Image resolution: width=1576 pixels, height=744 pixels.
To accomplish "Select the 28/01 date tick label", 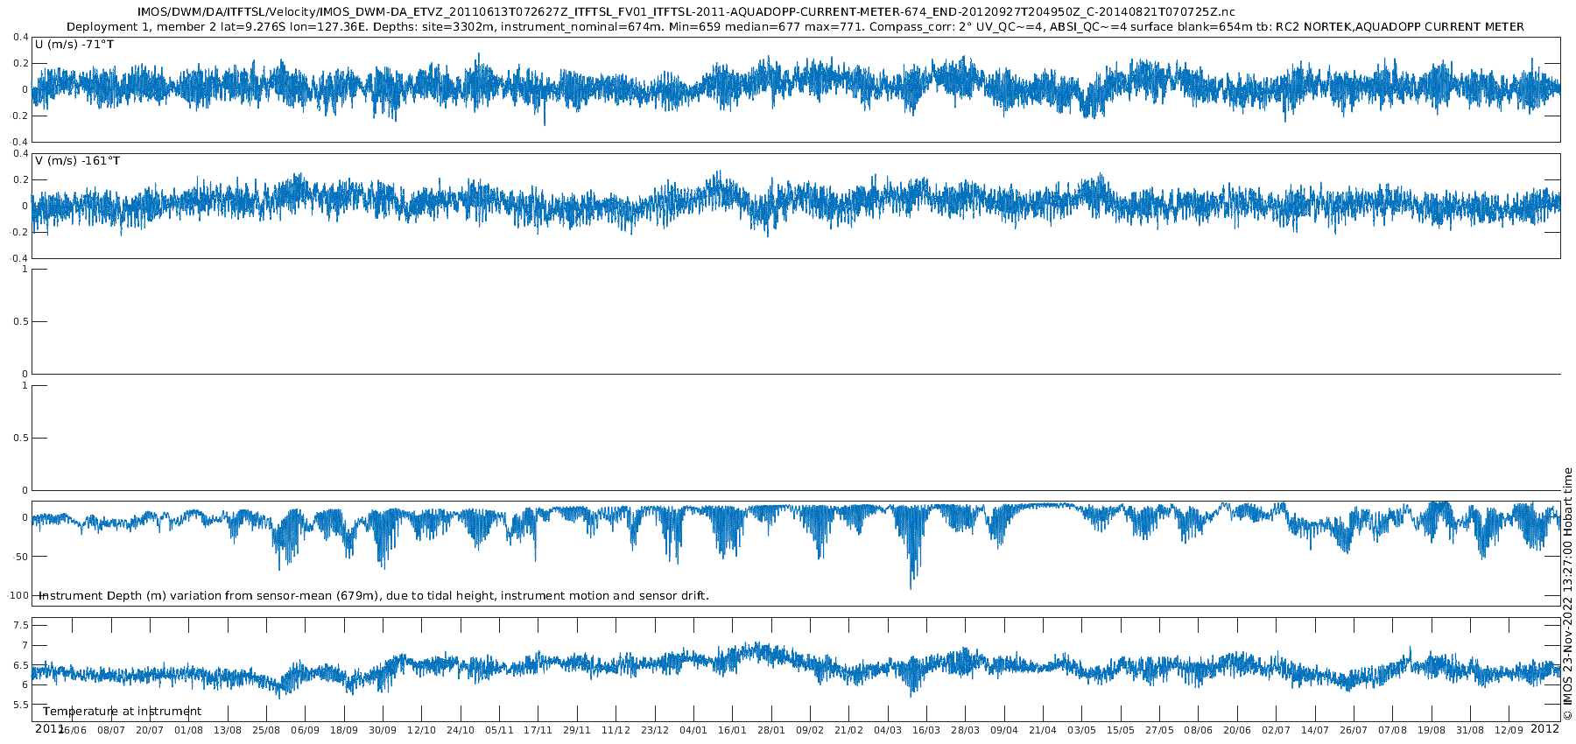I will (x=771, y=731).
